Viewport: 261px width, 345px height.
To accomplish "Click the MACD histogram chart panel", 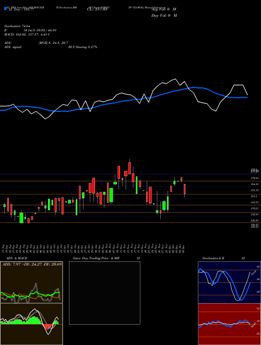I will click(31, 324).
